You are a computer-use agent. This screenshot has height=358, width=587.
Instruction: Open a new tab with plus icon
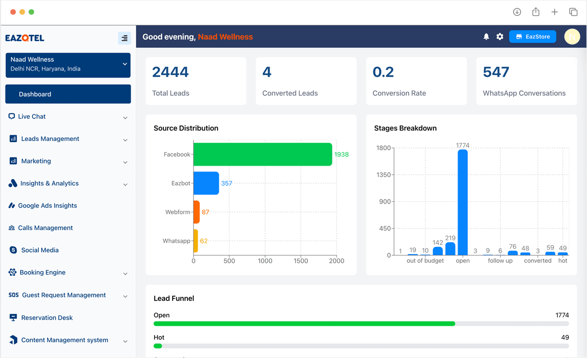(554, 12)
